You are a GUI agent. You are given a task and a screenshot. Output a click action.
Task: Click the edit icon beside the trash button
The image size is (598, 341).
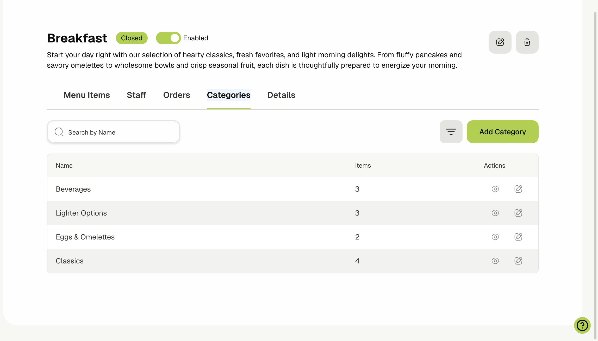(500, 42)
